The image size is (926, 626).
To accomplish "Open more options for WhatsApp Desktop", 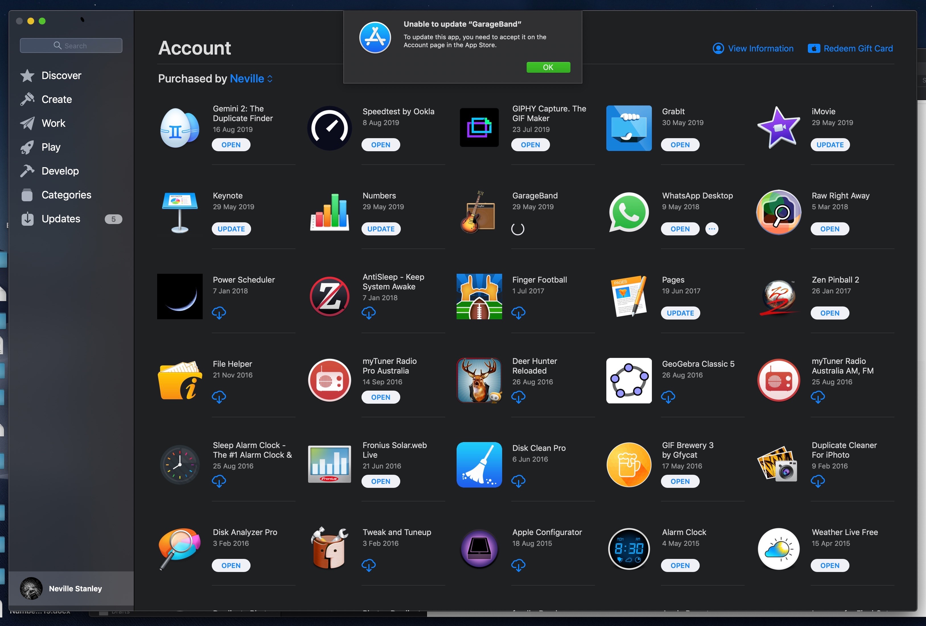I will (x=712, y=229).
